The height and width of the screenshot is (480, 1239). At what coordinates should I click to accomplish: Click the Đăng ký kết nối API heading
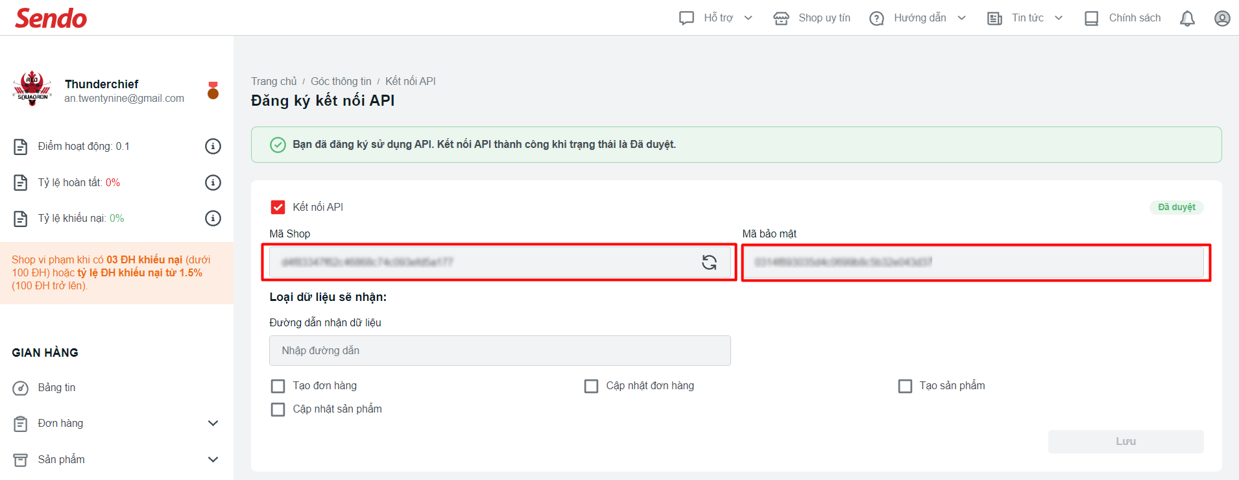(322, 101)
